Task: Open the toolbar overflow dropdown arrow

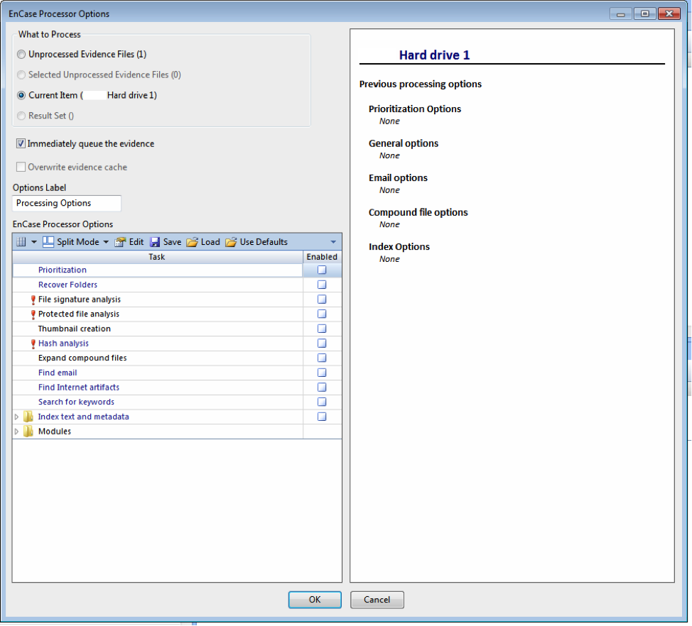Action: pos(333,242)
